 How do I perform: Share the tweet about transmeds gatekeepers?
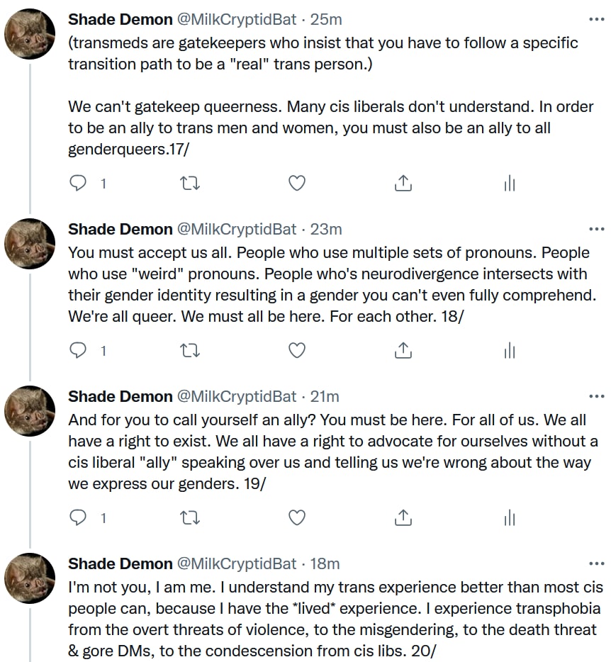[403, 184]
